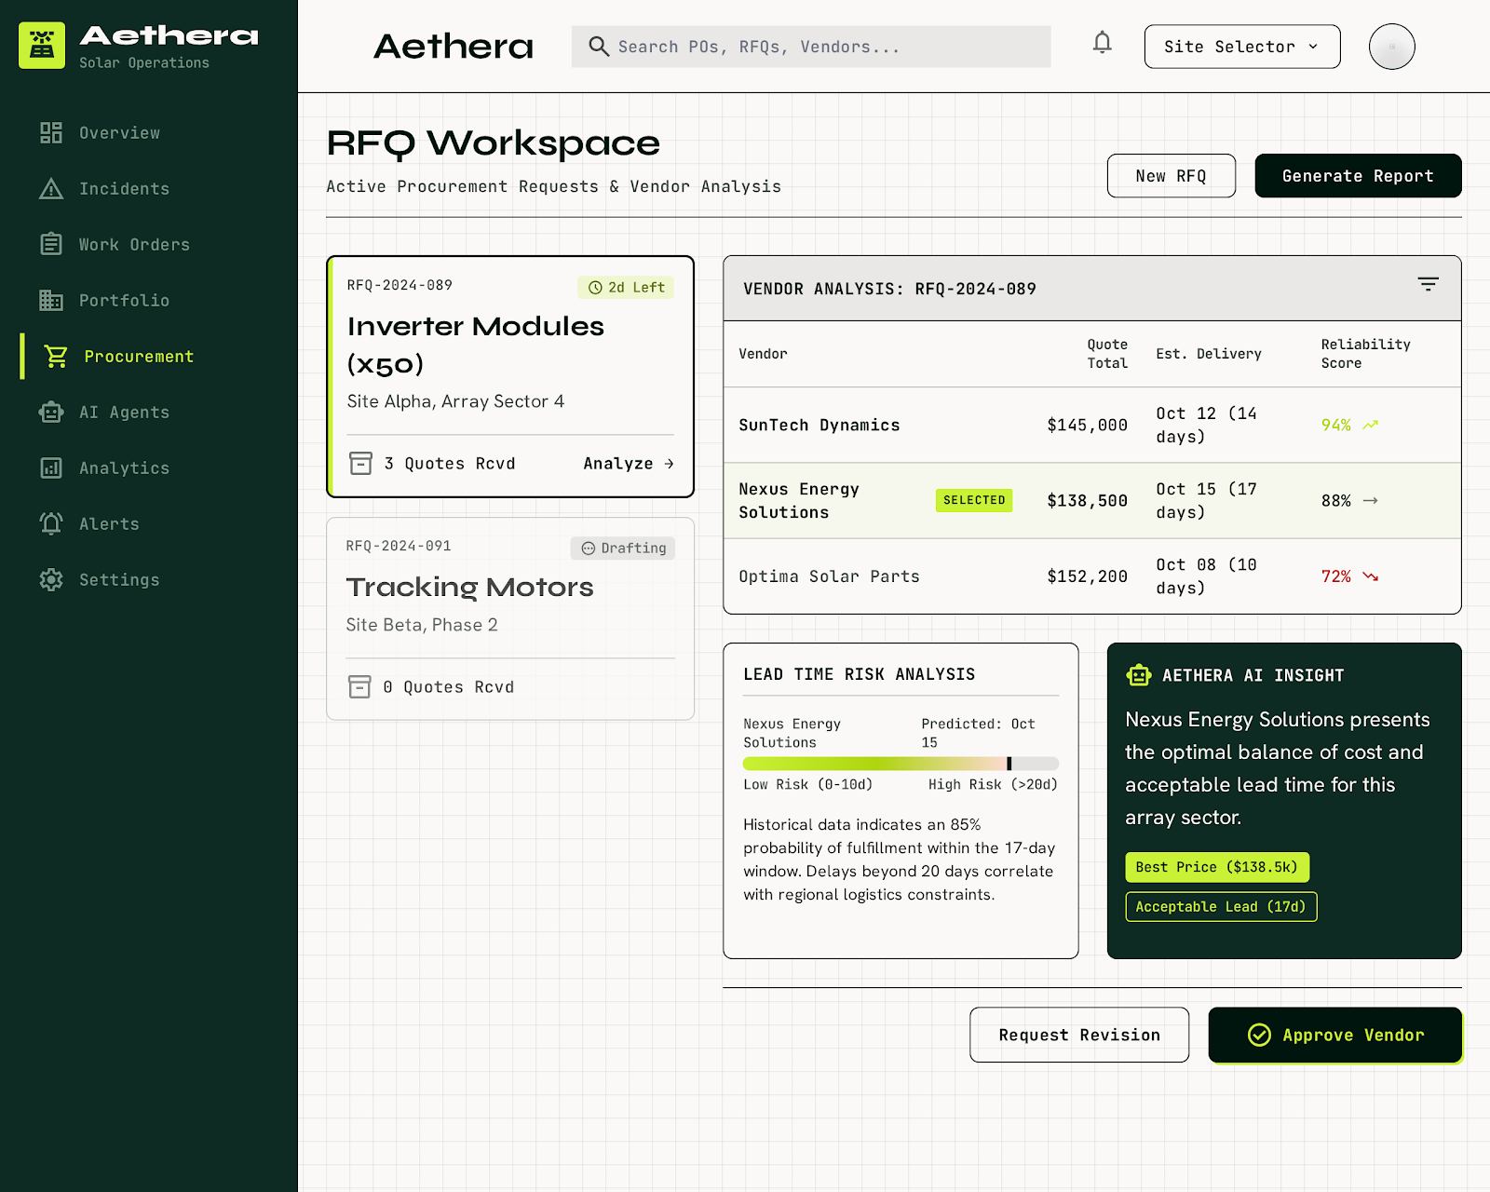The height and width of the screenshot is (1192, 1490).
Task: Click the Reliability Score column header
Action: tap(1365, 354)
